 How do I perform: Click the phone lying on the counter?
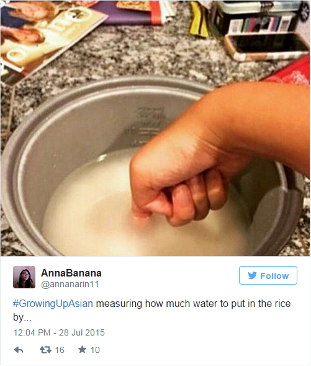(x=267, y=47)
